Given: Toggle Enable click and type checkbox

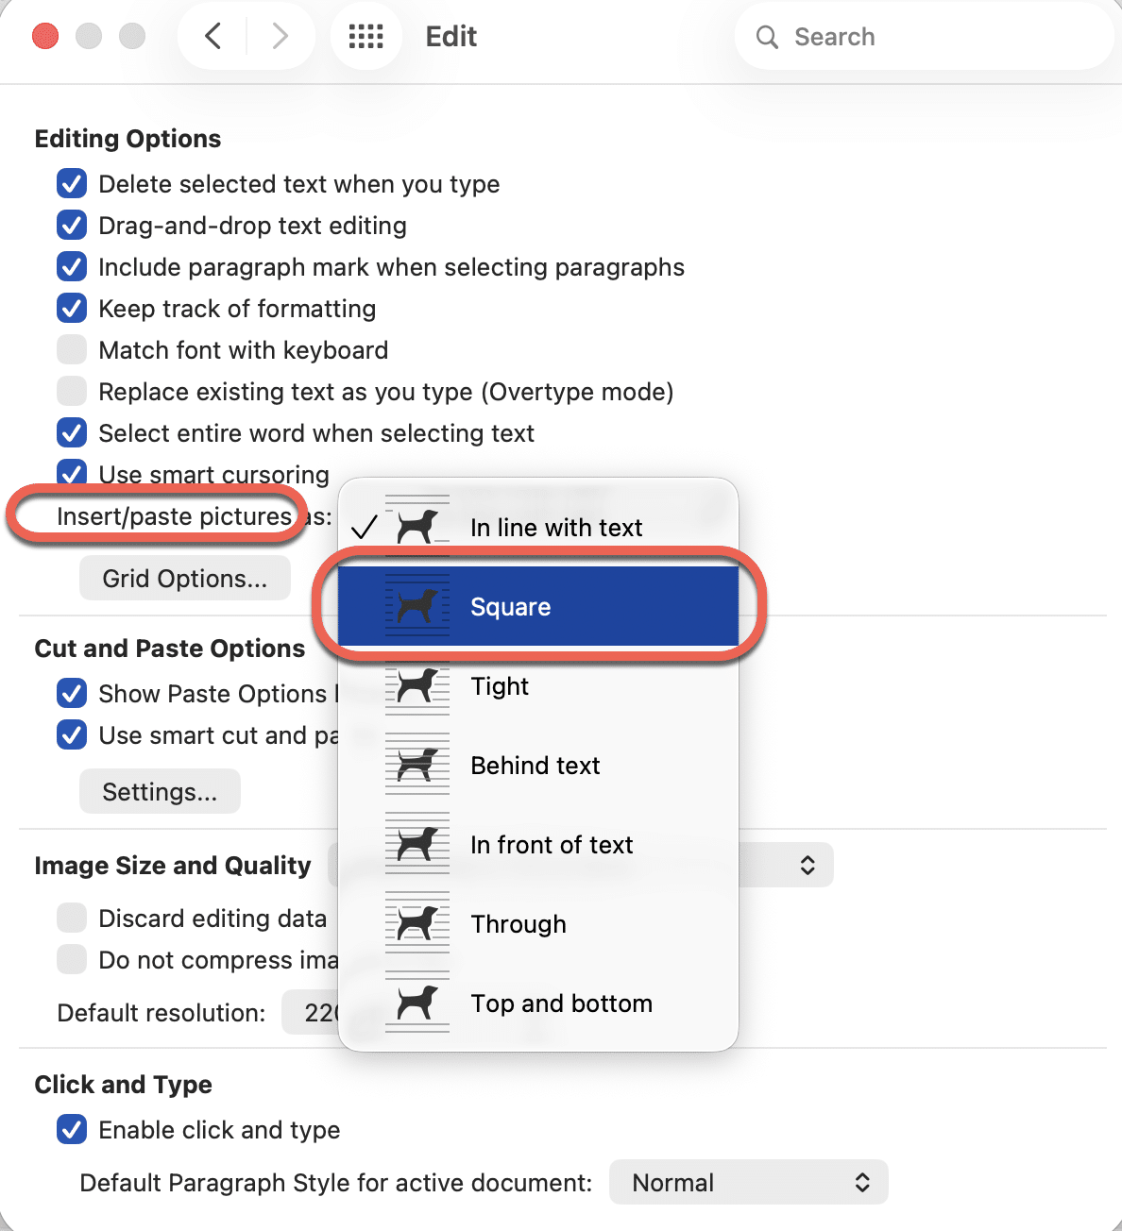Looking at the screenshot, I should coord(72,1130).
